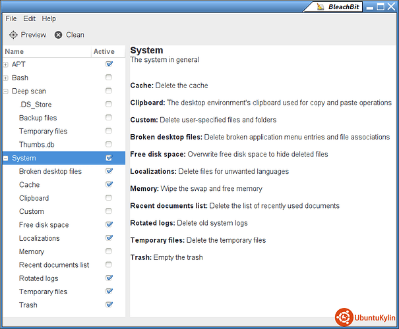Open the Edit menu
Viewport: 399px width, 329px height.
[30, 19]
